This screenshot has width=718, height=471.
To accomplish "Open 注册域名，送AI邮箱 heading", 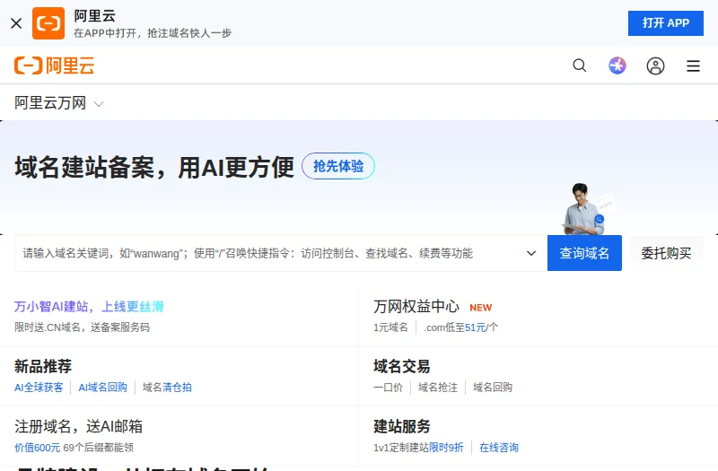I will [x=78, y=426].
